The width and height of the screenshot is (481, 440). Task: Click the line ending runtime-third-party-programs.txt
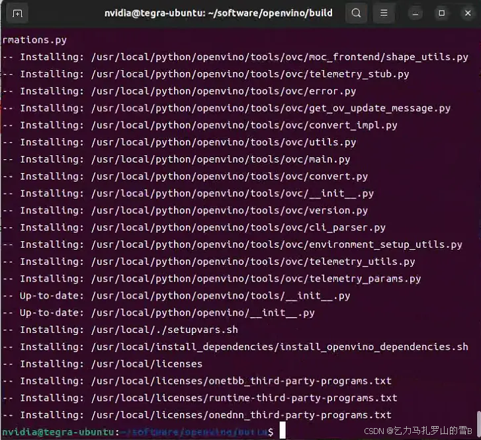tap(200, 398)
